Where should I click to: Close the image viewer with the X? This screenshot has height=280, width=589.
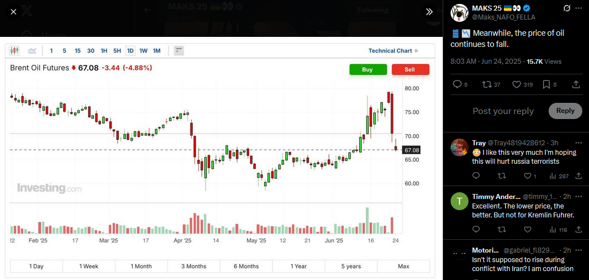tap(13, 12)
